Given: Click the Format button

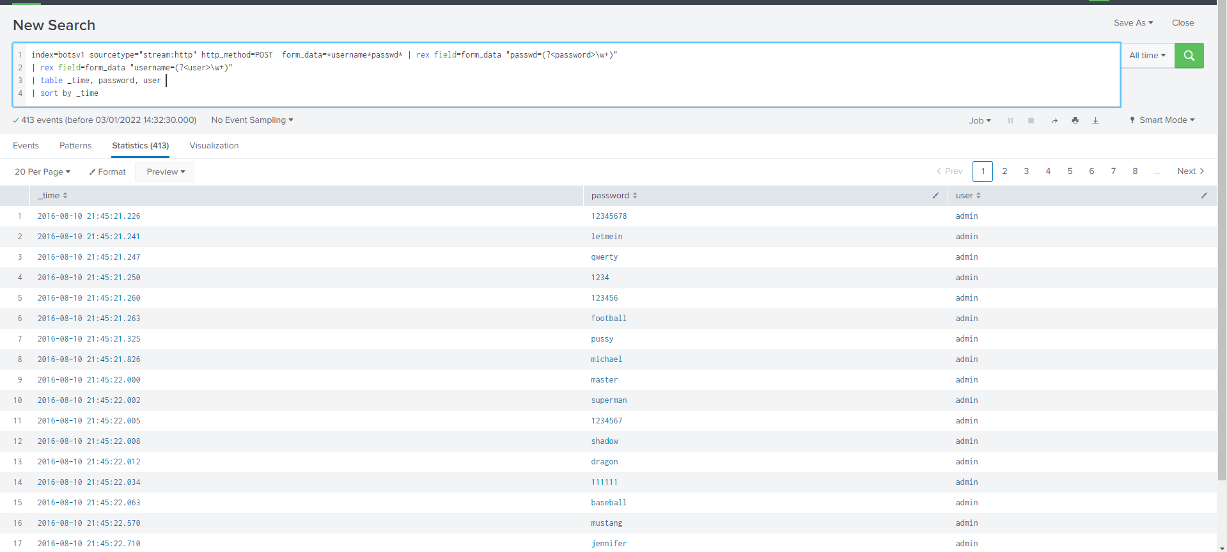Looking at the screenshot, I should pyautogui.click(x=107, y=172).
